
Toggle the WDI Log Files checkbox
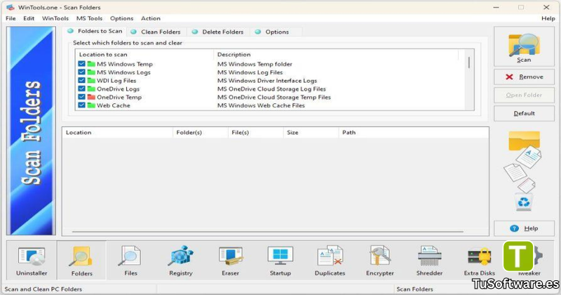click(x=81, y=80)
